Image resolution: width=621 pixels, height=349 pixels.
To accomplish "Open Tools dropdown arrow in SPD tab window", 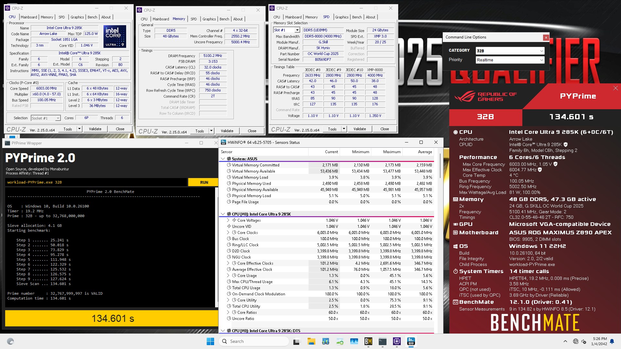I will 344,129.
